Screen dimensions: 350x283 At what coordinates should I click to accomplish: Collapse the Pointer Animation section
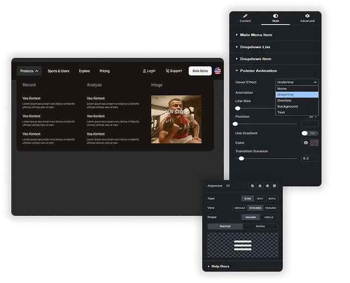(x=275, y=71)
